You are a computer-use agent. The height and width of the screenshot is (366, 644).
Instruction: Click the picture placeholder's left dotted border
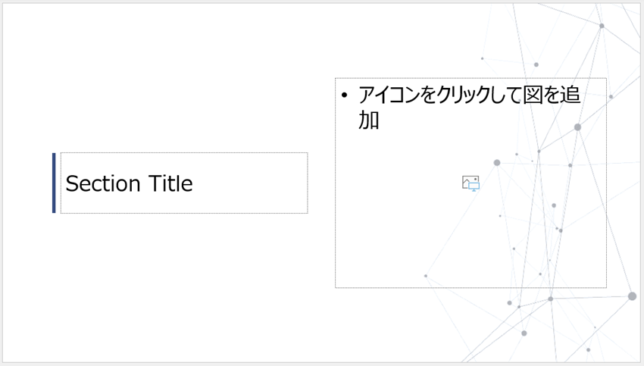click(336, 182)
